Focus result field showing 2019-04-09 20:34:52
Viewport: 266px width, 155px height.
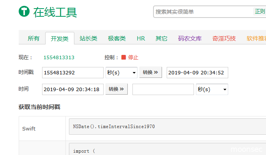tap(197, 72)
